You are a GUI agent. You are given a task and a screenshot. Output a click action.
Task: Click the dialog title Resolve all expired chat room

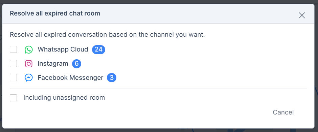55,13
